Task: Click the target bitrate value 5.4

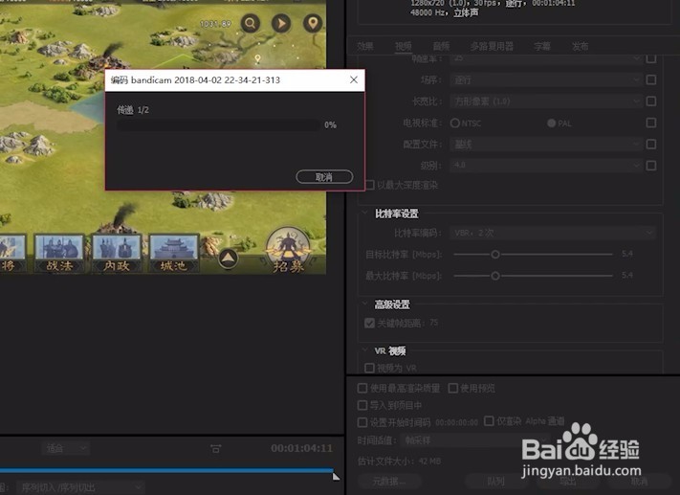Action: click(x=627, y=254)
